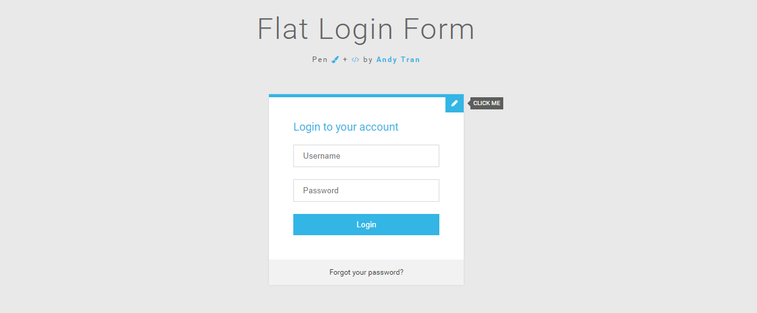Viewport: 757px width, 313px height.
Task: Click the word by before Andy Tran
Action: pos(368,60)
